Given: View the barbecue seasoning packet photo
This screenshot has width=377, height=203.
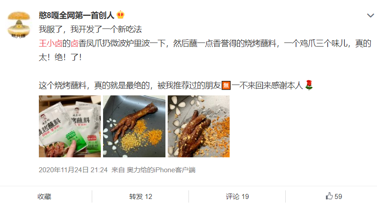Looking at the screenshot, I should [x=70, y=126].
